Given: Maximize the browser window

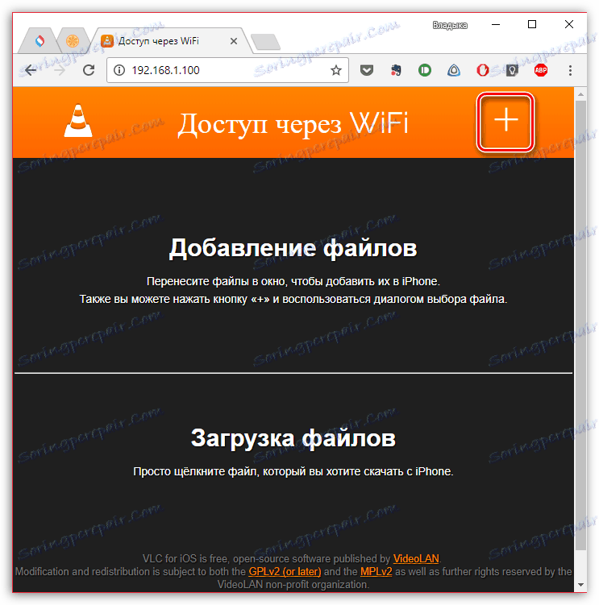Looking at the screenshot, I should point(532,25).
